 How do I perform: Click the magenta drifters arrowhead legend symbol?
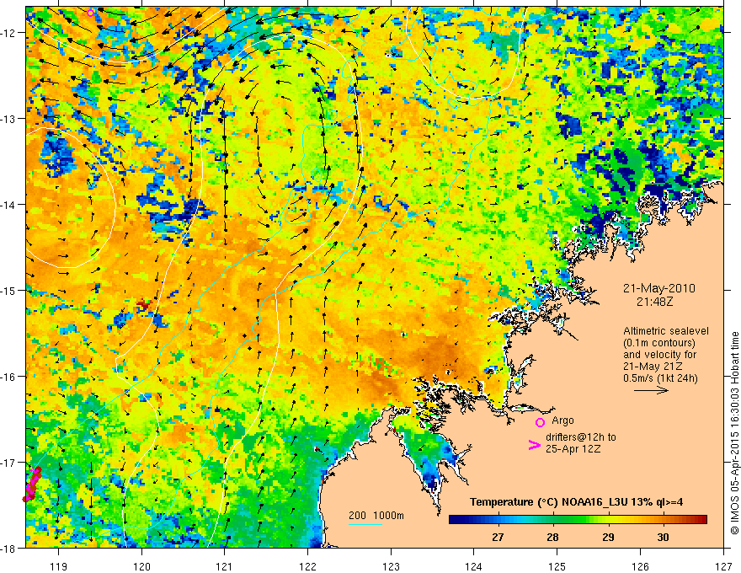tap(535, 444)
